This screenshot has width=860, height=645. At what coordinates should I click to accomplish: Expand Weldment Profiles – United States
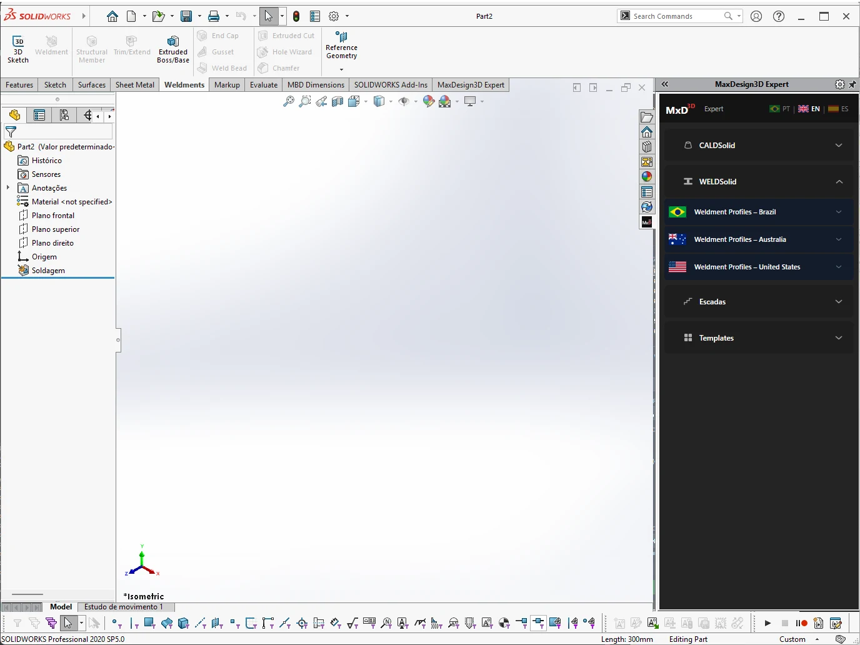[x=758, y=267]
